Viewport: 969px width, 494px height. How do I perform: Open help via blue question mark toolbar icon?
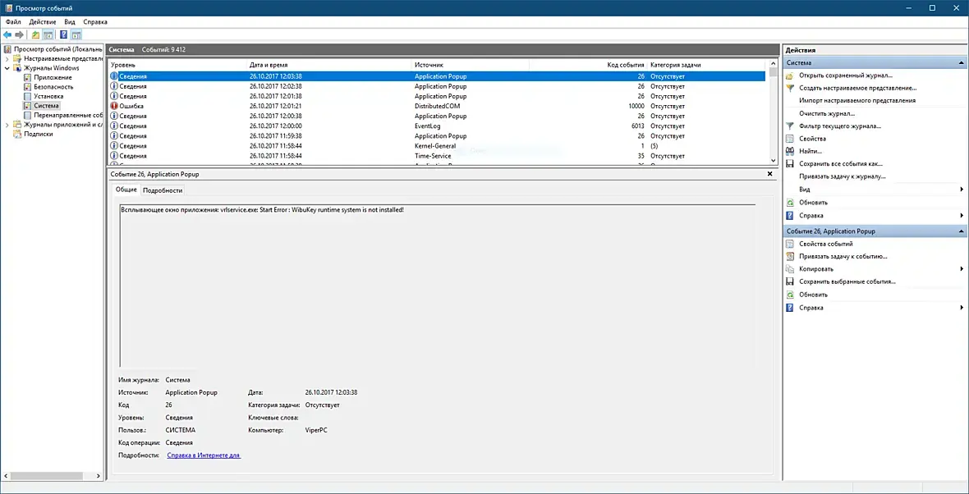pos(64,34)
